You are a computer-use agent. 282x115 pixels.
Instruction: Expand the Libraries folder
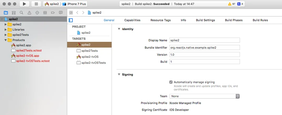click(6, 30)
